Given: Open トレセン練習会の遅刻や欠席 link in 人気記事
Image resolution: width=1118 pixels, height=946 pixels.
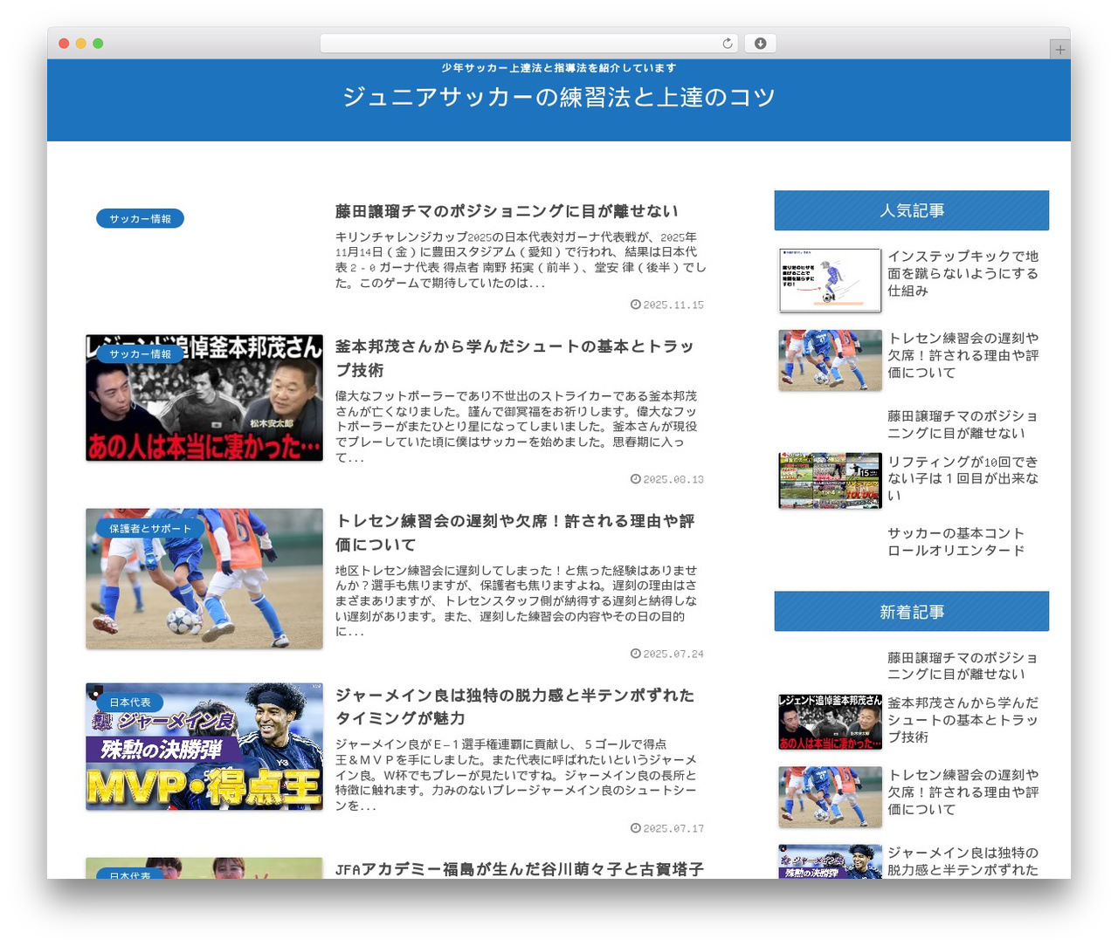Looking at the screenshot, I should click(x=963, y=355).
